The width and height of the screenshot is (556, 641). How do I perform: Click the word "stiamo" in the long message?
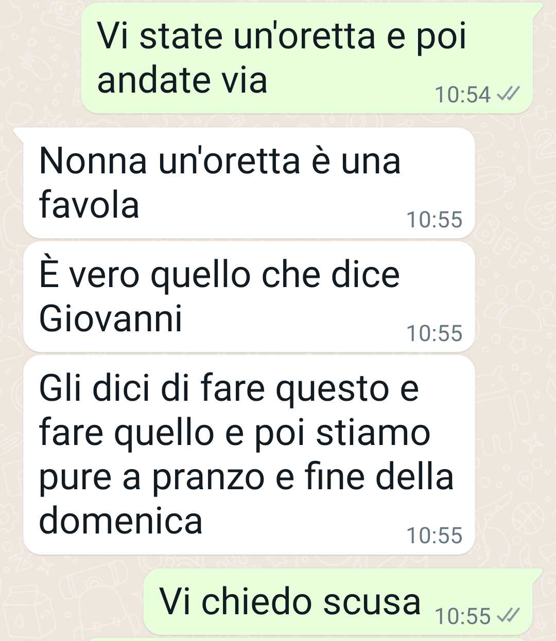point(373,433)
